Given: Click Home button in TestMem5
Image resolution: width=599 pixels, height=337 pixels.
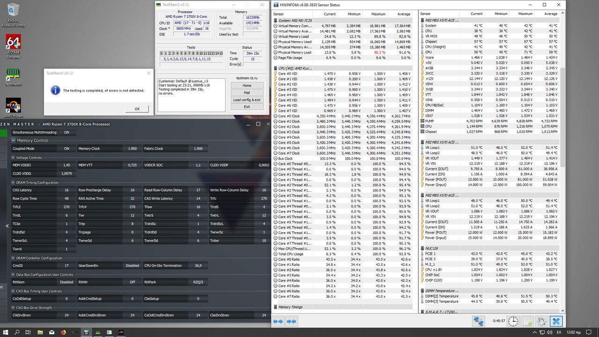Looking at the screenshot, I should (247, 86).
